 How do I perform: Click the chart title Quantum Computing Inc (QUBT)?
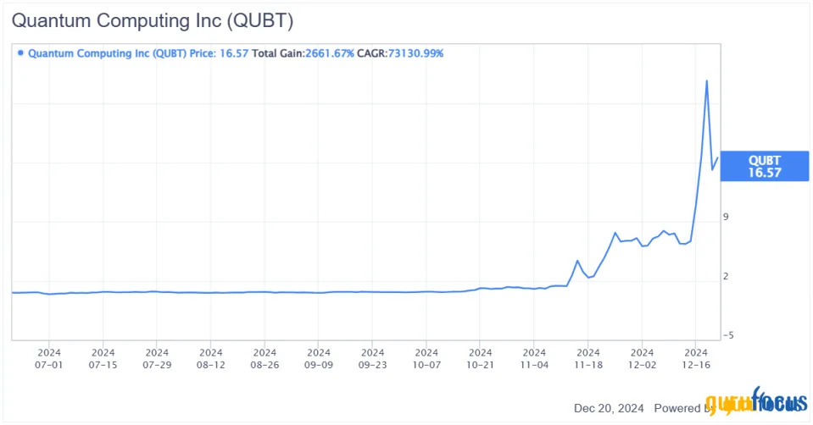pyautogui.click(x=153, y=20)
